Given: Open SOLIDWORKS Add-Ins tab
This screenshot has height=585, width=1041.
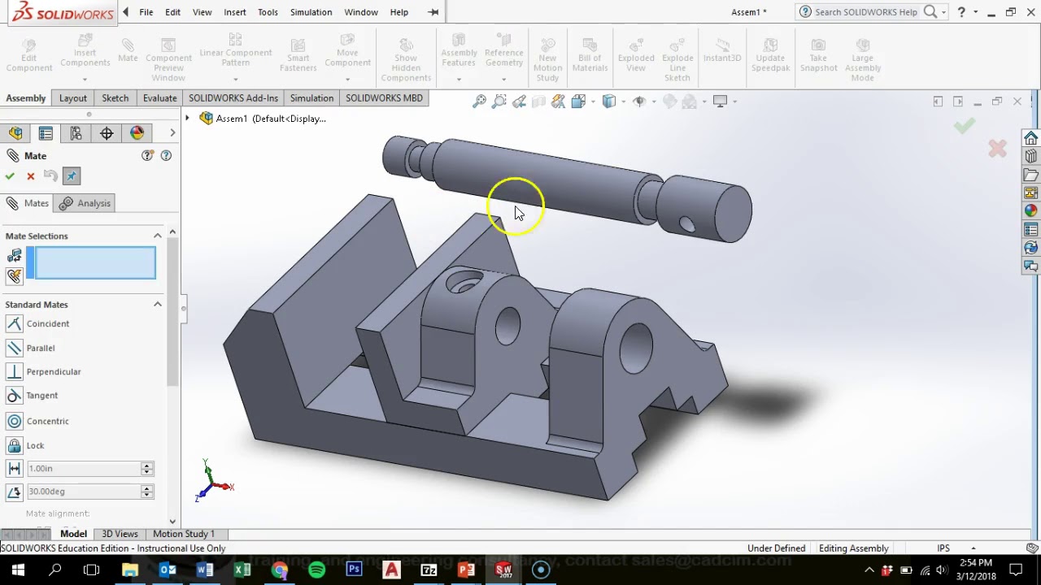Looking at the screenshot, I should (233, 97).
